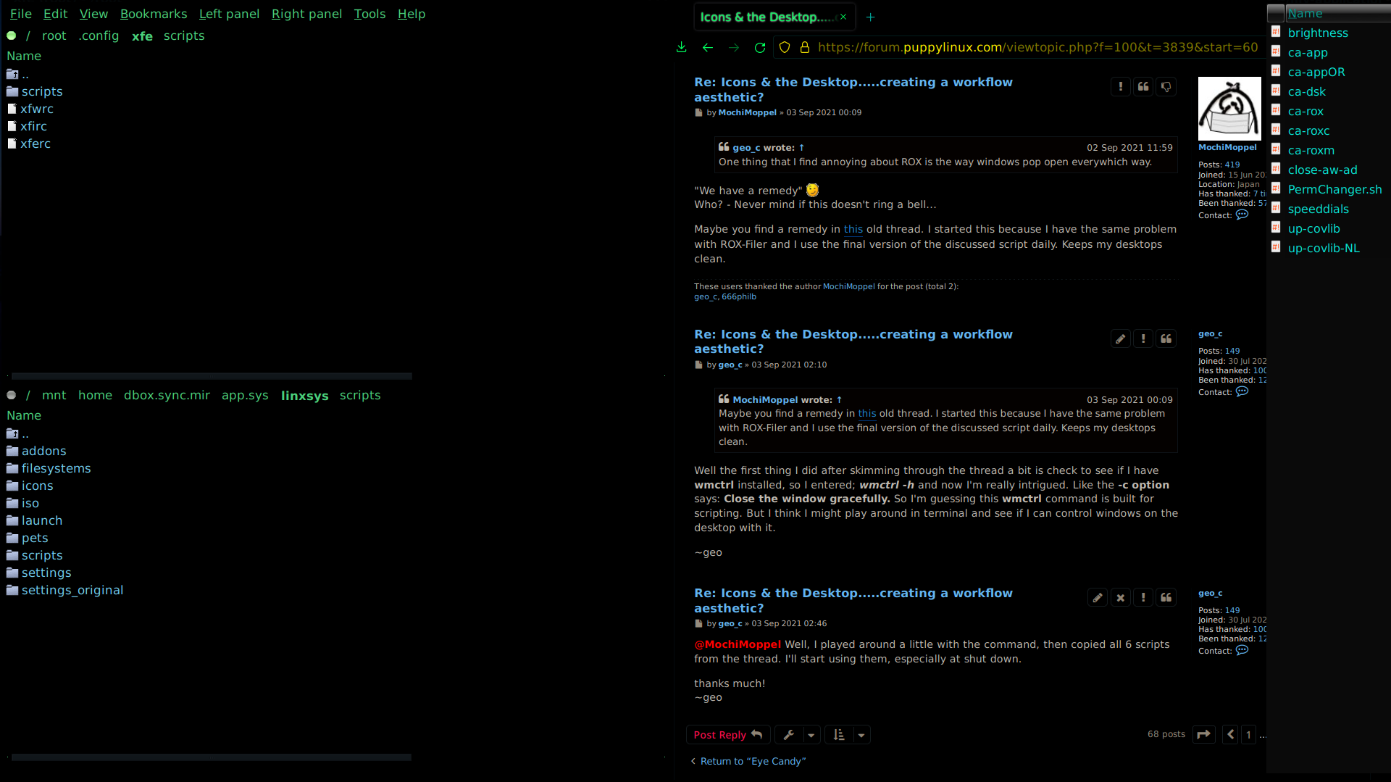
Task: Edit geo_c's 02:10 post with pencil icon
Action: 1121,339
